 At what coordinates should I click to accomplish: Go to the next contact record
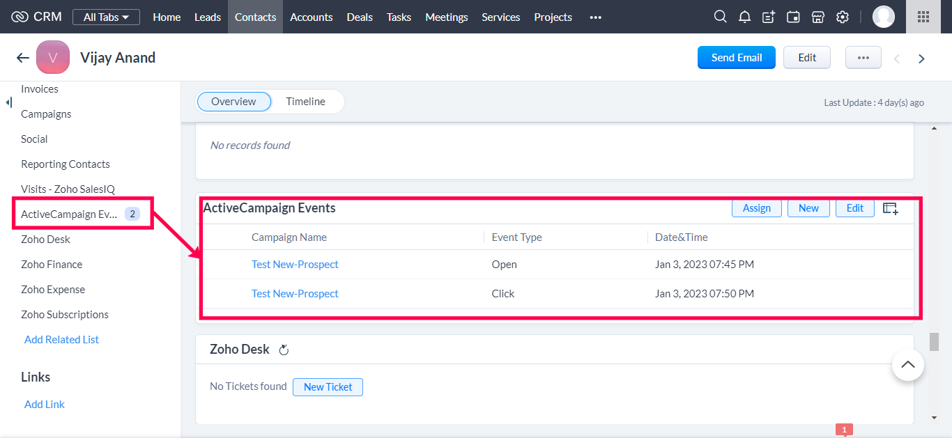click(x=921, y=58)
